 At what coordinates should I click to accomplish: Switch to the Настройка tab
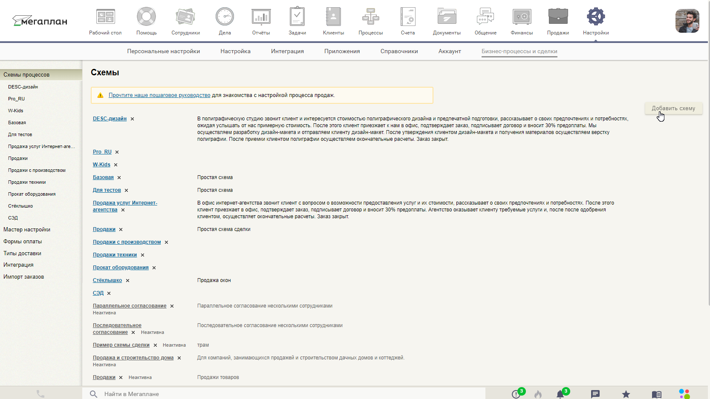[x=235, y=51]
